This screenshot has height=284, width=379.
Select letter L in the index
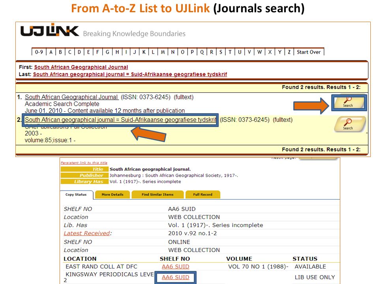pyautogui.click(x=153, y=52)
